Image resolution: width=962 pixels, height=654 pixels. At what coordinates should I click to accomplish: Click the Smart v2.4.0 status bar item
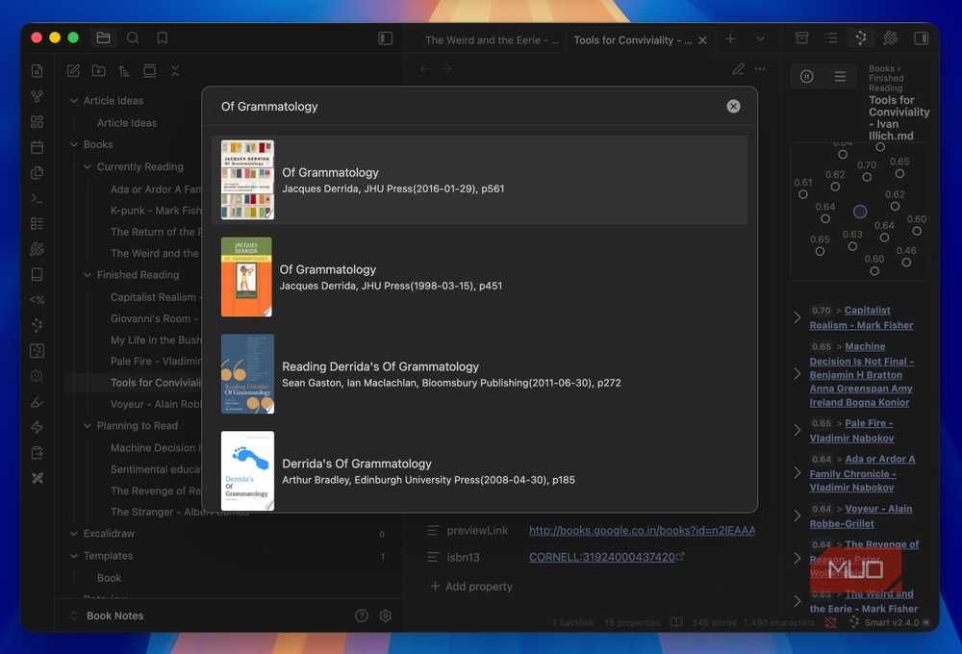(890, 622)
